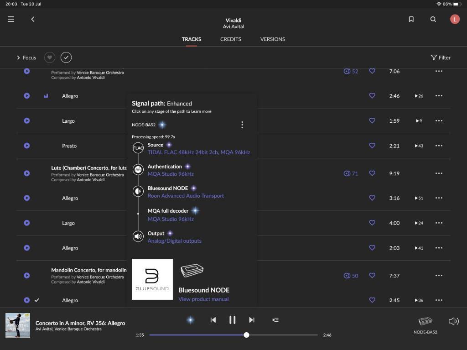
Task: Pause the current playback
Action: pyautogui.click(x=232, y=320)
